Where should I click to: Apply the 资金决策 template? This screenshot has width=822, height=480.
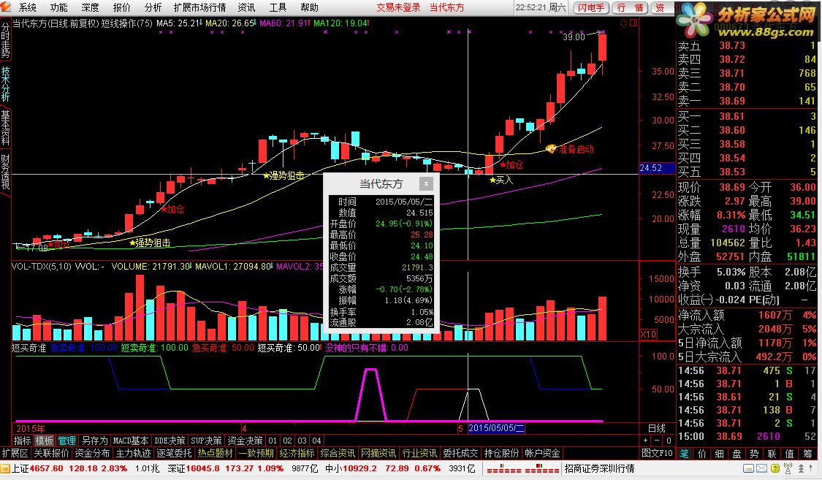(x=245, y=441)
